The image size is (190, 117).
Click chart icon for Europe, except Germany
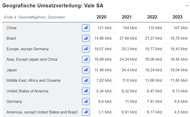coord(86,49)
